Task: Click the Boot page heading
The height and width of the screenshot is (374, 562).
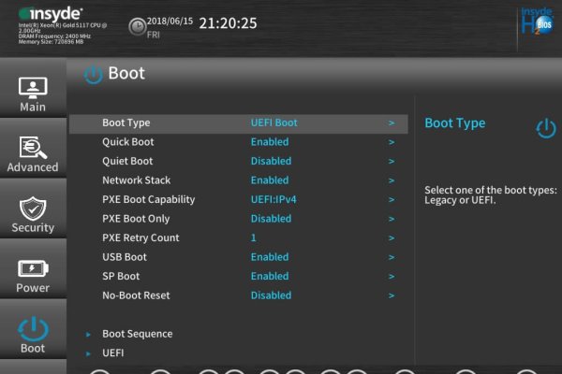Action: [x=126, y=73]
